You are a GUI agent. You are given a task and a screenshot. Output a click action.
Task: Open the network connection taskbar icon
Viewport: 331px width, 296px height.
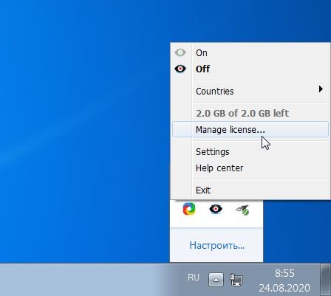236,280
